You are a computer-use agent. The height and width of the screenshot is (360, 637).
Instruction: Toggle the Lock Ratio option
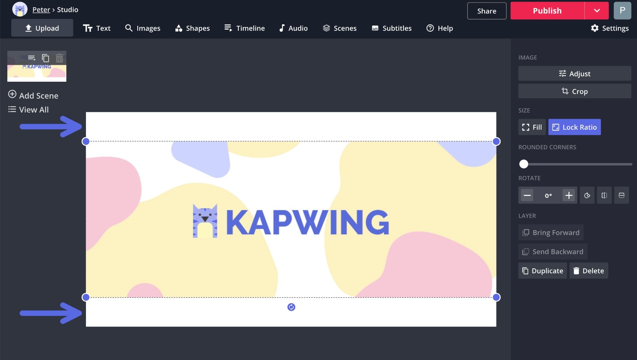coord(574,127)
